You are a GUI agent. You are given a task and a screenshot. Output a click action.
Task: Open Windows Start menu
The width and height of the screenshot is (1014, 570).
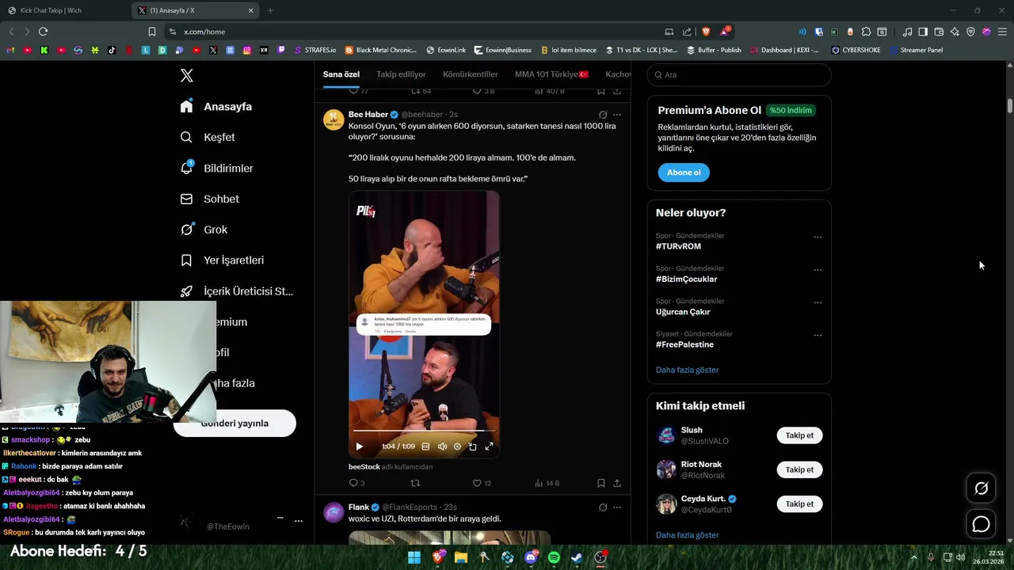(414, 557)
